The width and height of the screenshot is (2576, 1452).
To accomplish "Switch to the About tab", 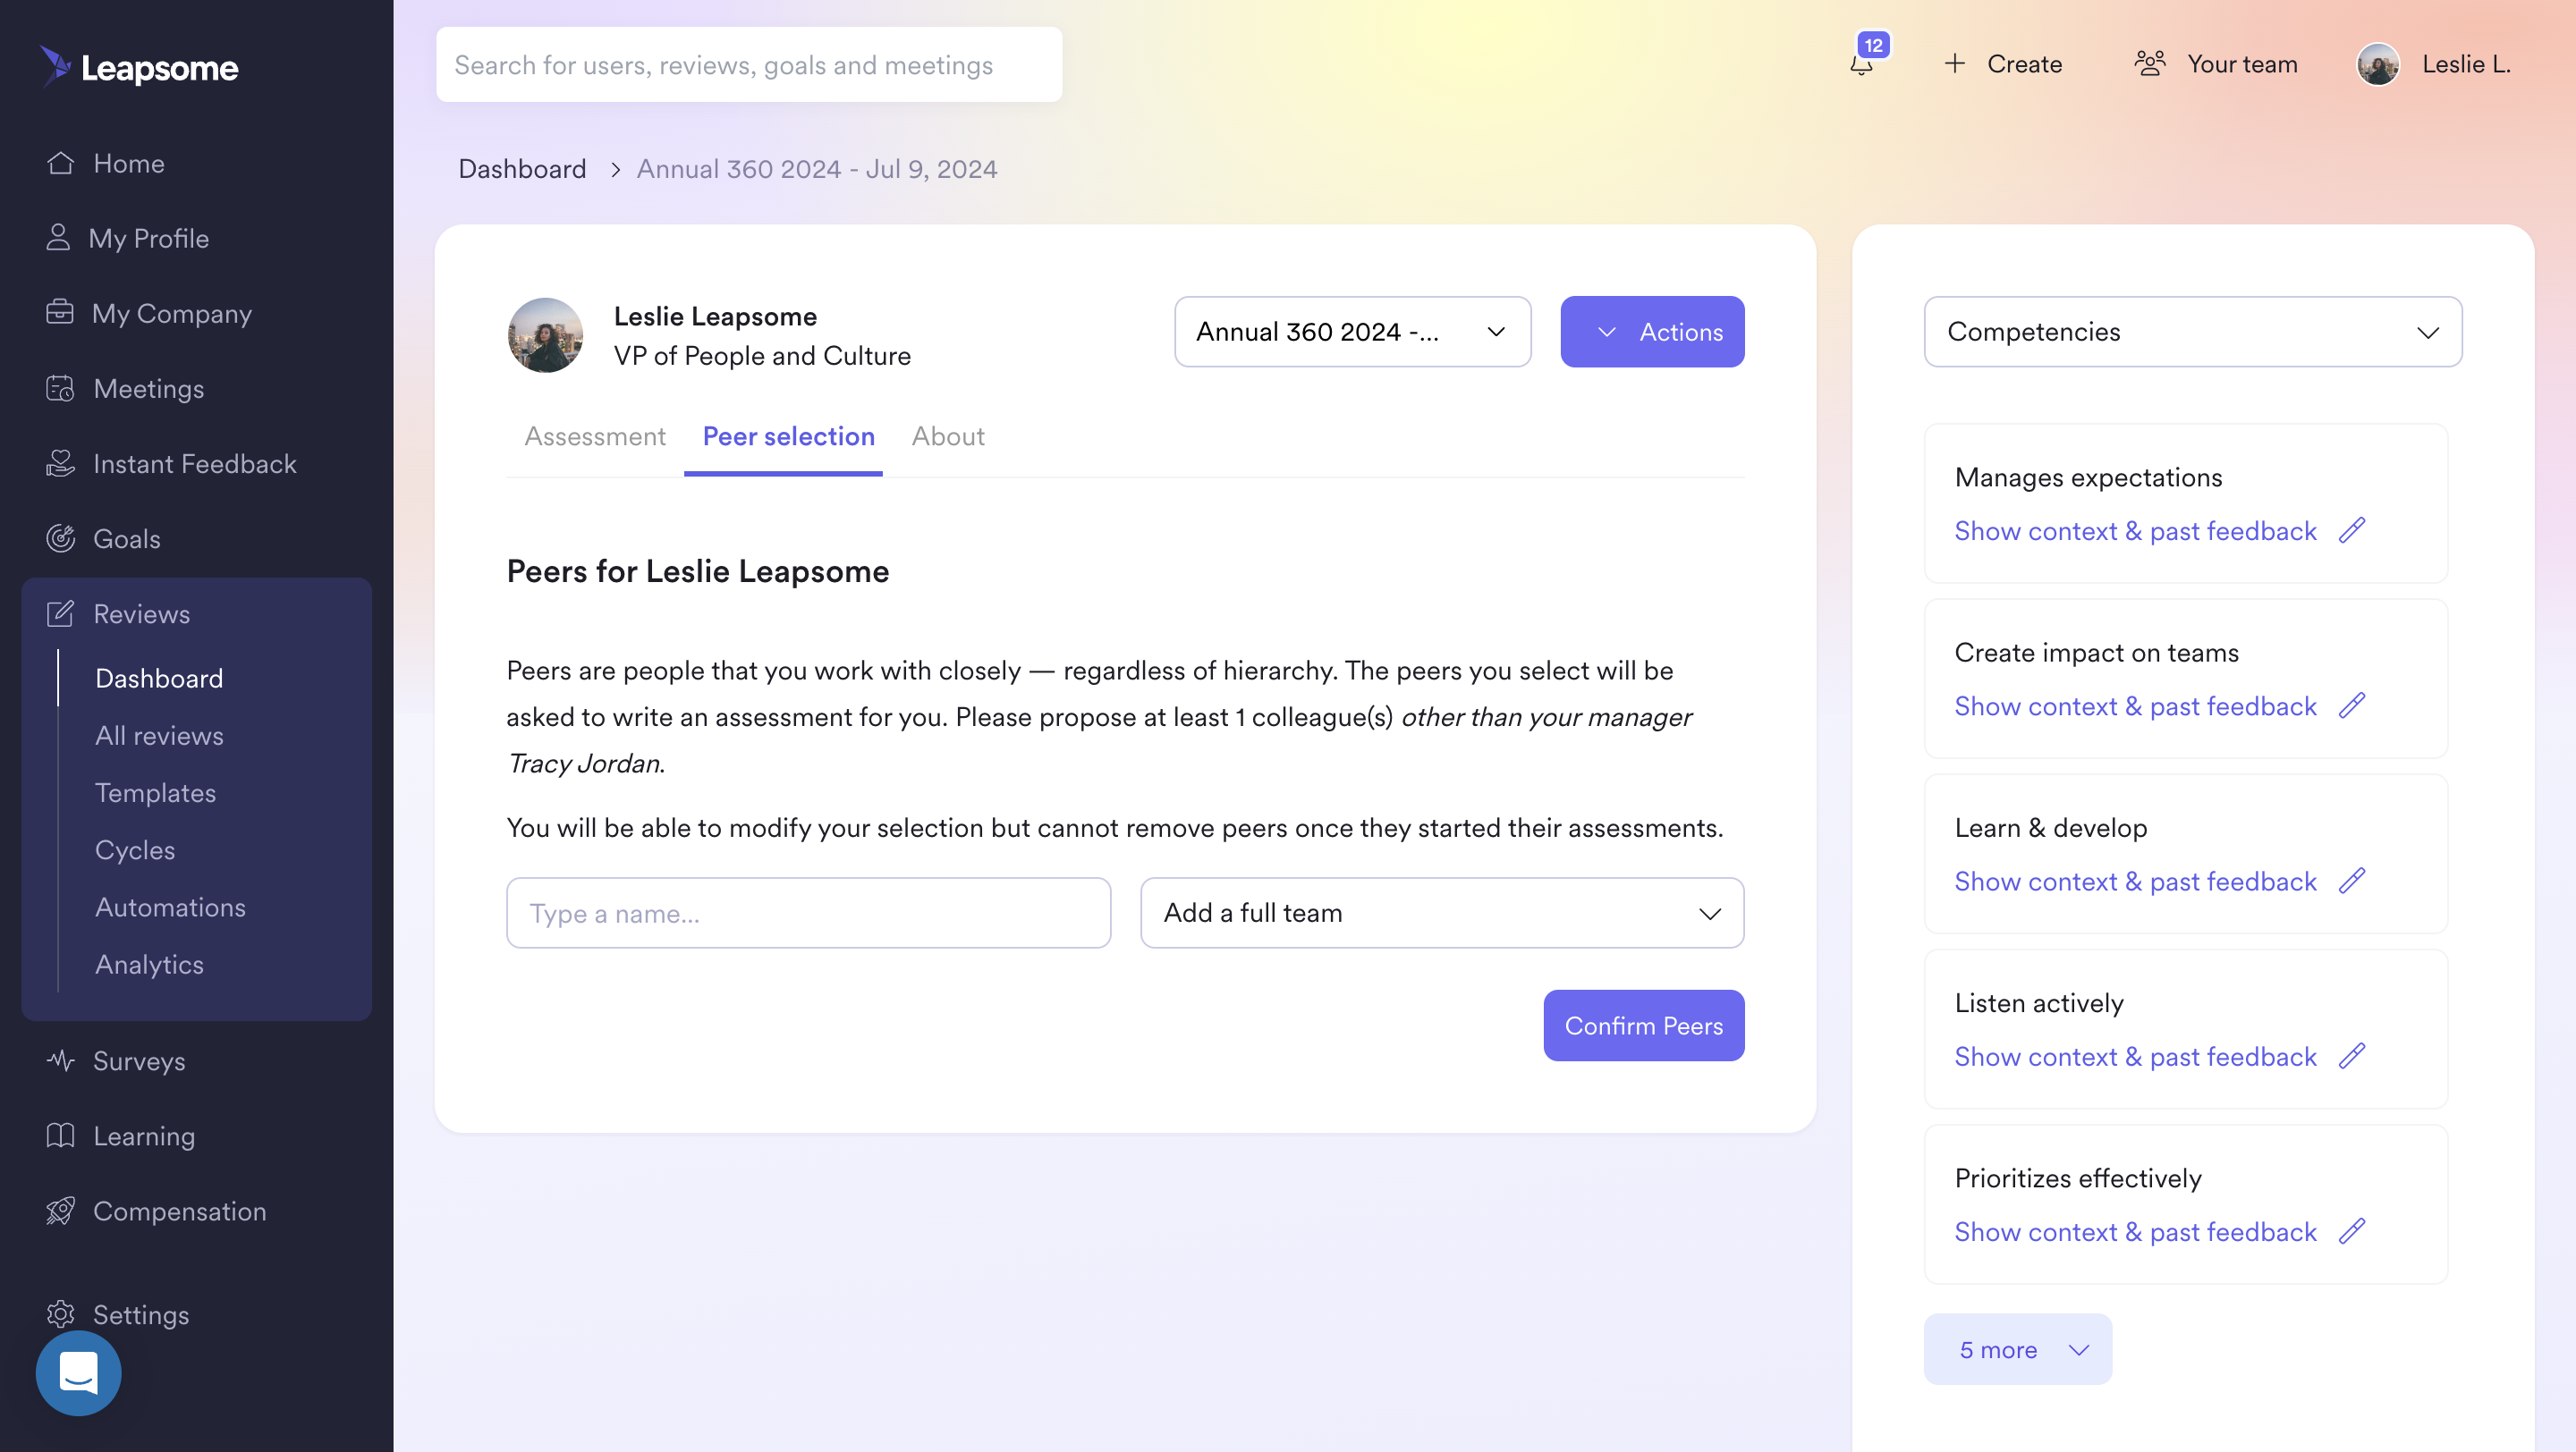I will (x=947, y=436).
